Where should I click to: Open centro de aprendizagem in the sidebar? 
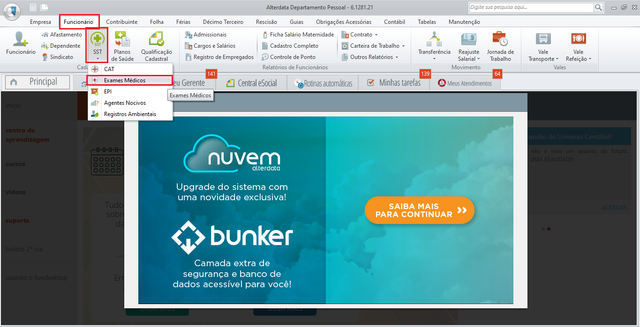coord(27,135)
